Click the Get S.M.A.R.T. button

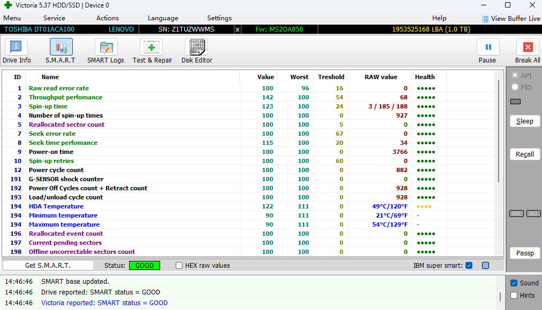pyautogui.click(x=48, y=266)
